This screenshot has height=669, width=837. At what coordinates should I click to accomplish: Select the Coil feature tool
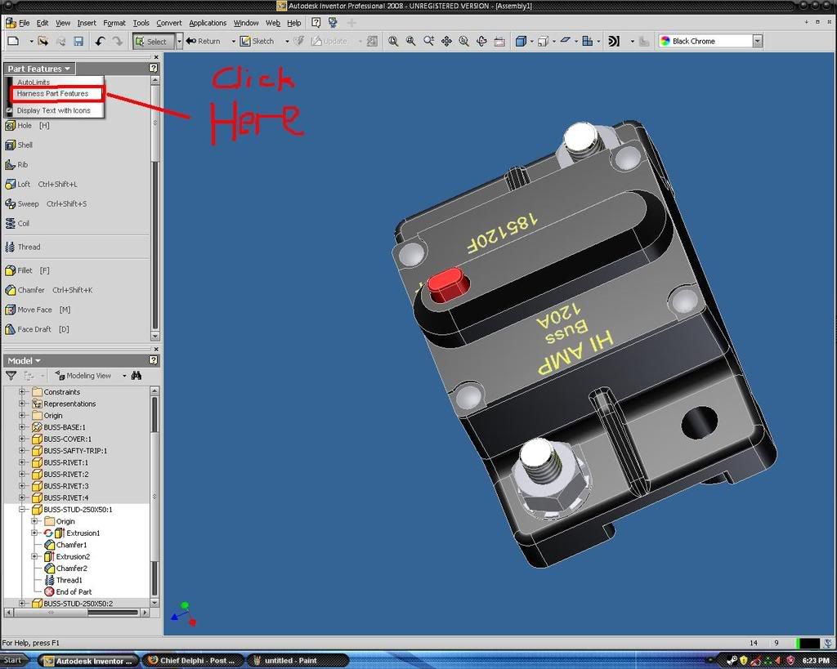(17, 224)
